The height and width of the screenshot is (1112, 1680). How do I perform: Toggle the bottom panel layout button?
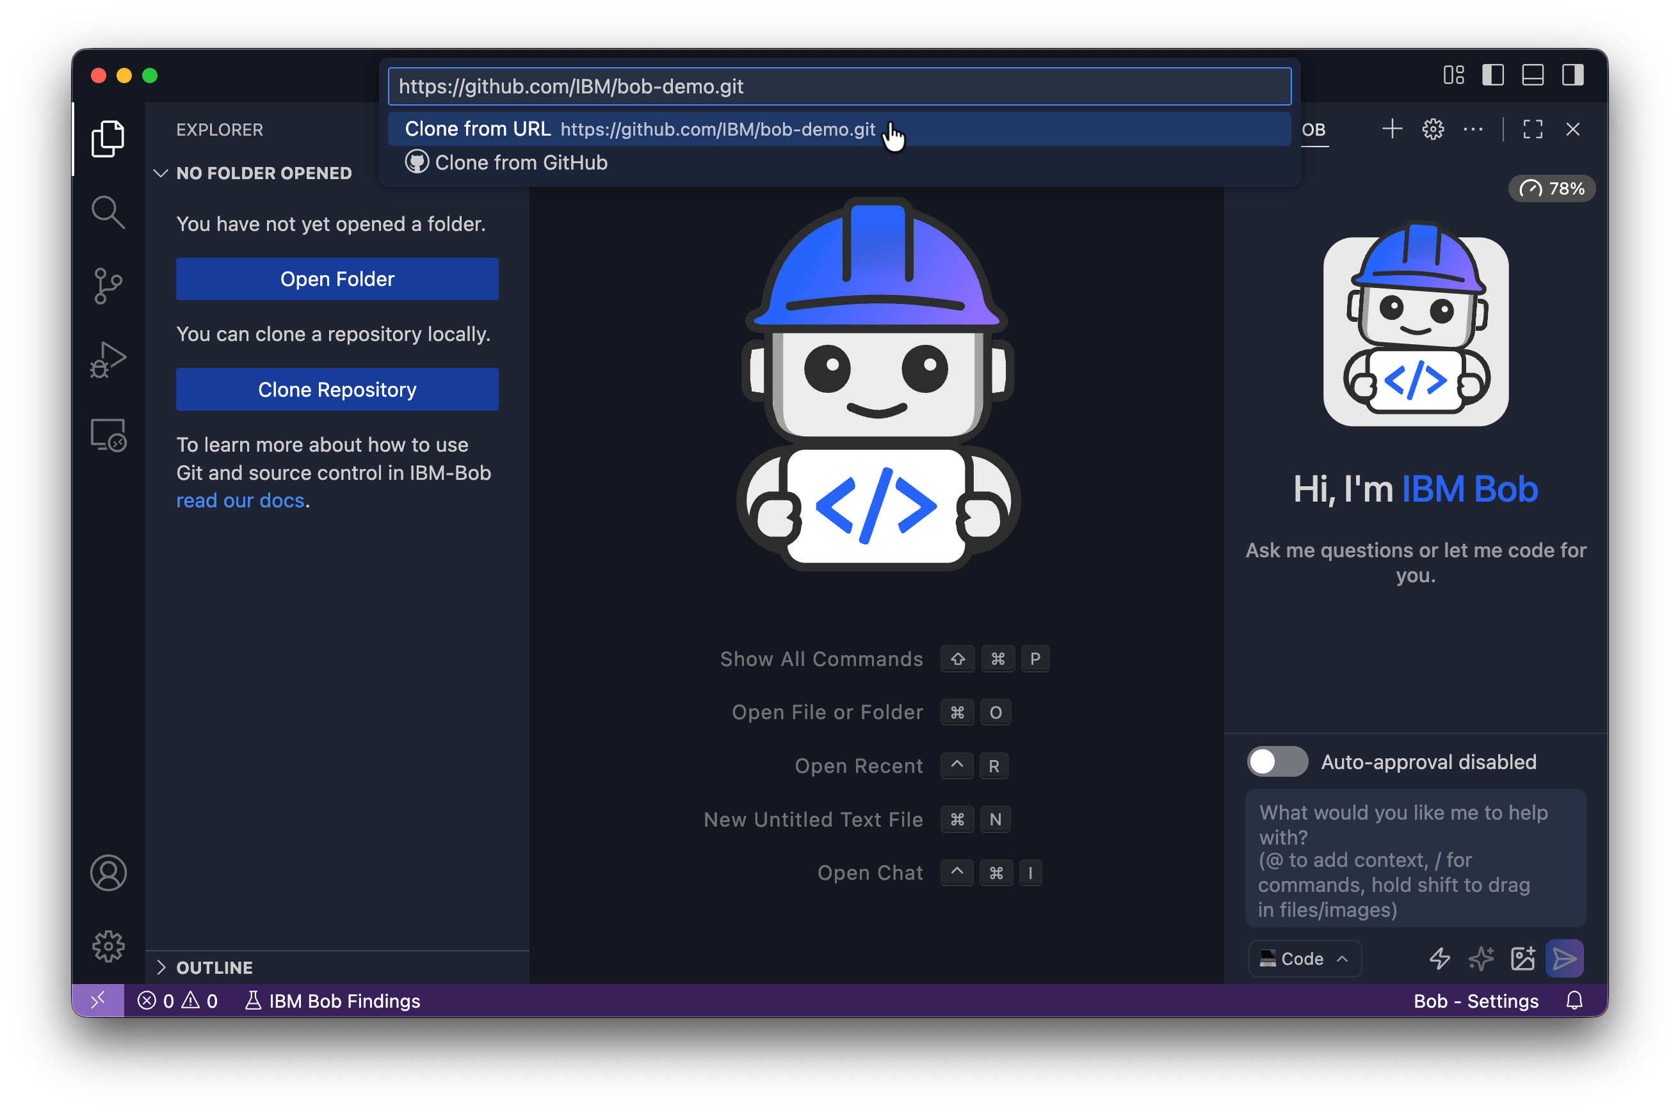pos(1533,75)
